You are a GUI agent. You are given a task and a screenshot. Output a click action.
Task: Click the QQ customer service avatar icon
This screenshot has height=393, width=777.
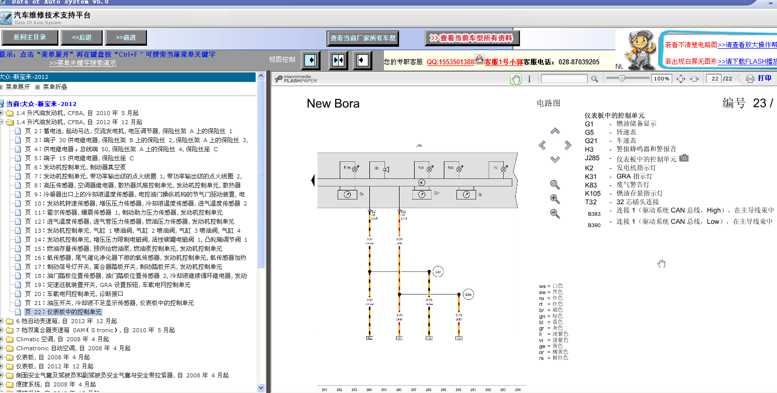pyautogui.click(x=479, y=60)
